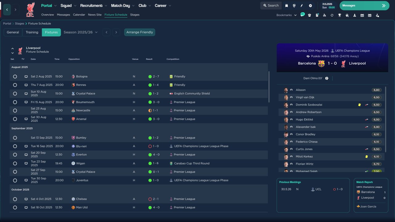Image resolution: width=395 pixels, height=222 pixels.
Task: Click TV icon for the Arsenal fixture
Action: 26,119
